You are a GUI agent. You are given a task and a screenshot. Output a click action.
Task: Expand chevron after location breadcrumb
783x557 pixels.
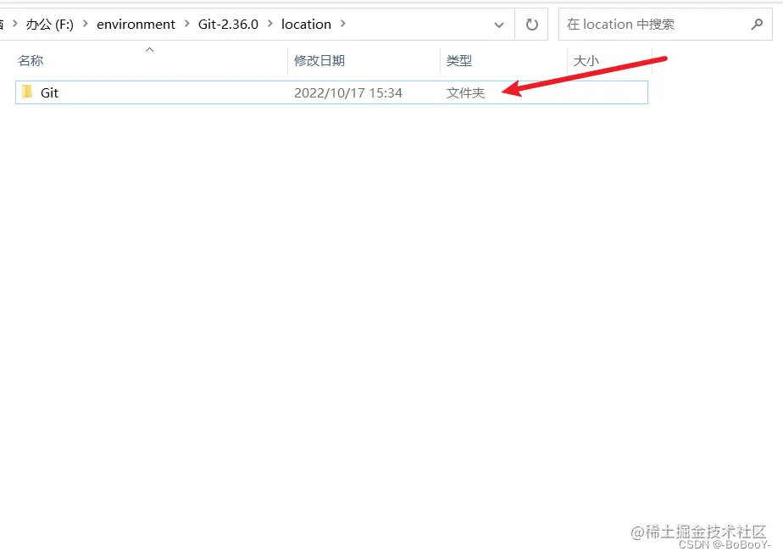(x=342, y=24)
